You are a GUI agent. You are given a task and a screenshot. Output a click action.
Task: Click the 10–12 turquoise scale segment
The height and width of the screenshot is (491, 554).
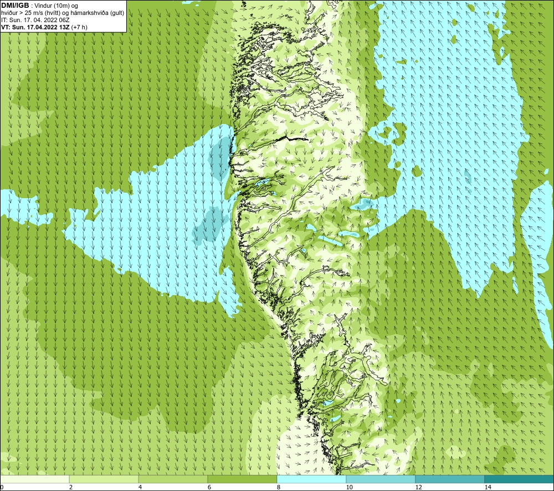pos(381,479)
